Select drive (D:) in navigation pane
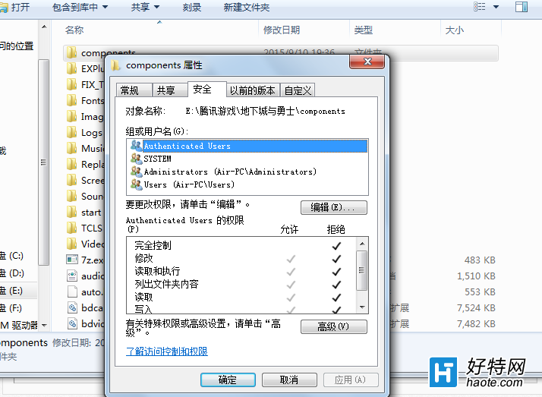Viewport: 542px width, 397px height. click(x=12, y=273)
